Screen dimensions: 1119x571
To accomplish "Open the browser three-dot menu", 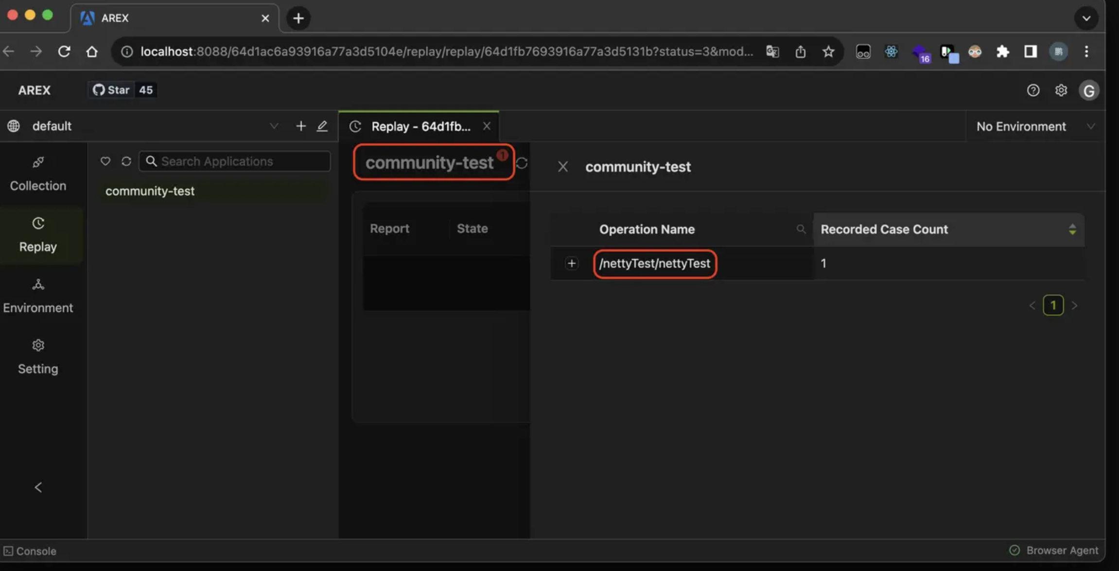I will click(x=1086, y=52).
